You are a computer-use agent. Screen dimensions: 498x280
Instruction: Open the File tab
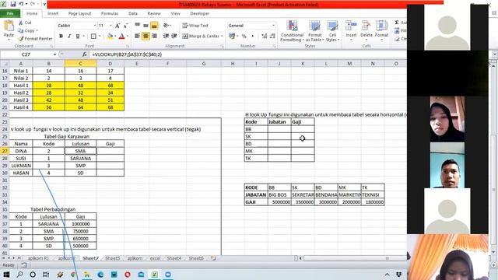pyautogui.click(x=10, y=14)
